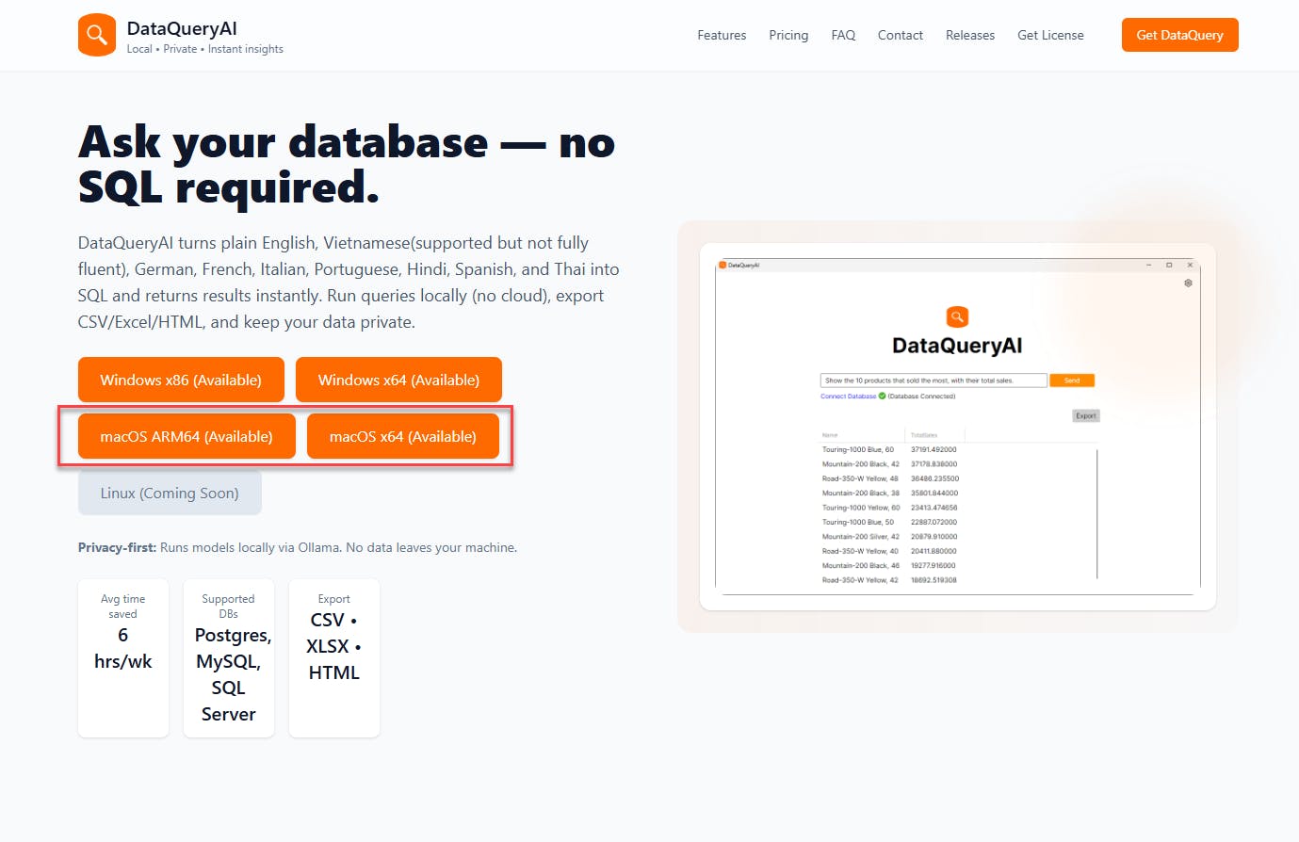Viewport: 1299px width, 842px height.
Task: Click the Export button in preview
Action: coord(1086,415)
